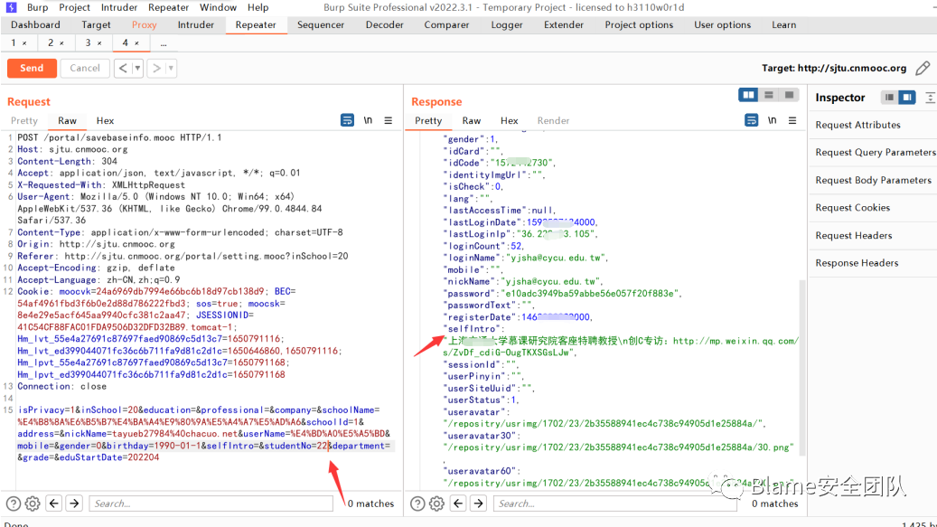This screenshot has width=937, height=527.
Task: Switch to the Decoder tab
Action: click(384, 25)
